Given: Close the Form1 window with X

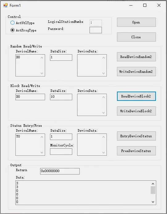Looking at the screenshot, I should point(159,5).
